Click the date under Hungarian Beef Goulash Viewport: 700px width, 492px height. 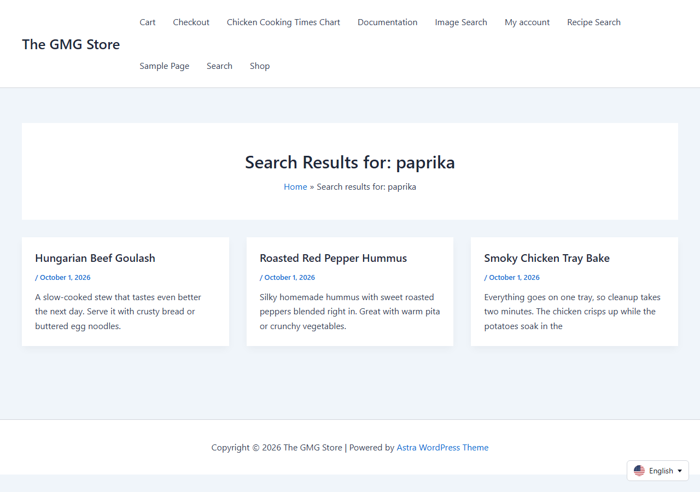(65, 277)
